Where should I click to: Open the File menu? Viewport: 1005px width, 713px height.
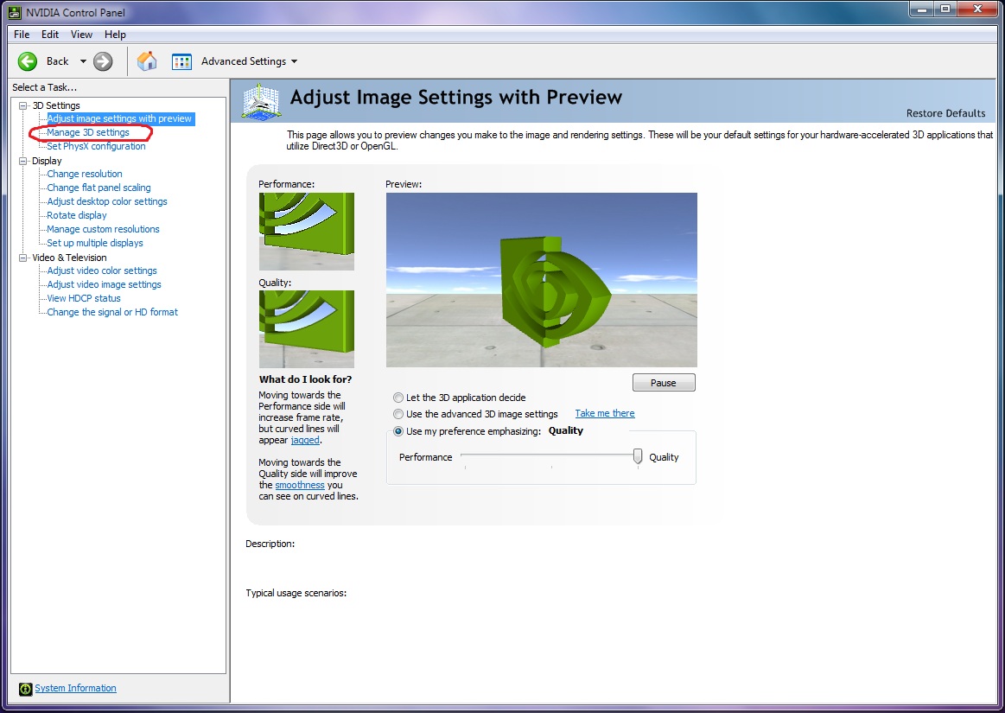pyautogui.click(x=22, y=35)
